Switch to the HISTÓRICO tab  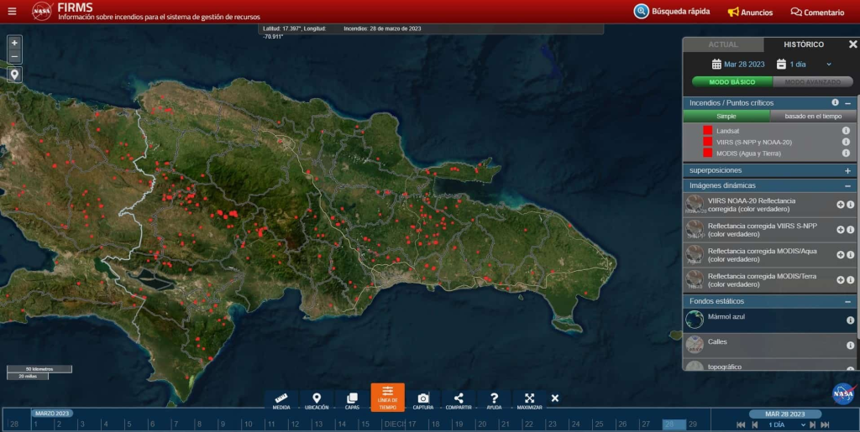[804, 44]
